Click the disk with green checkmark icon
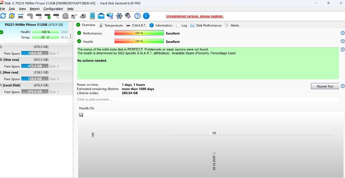The image size is (345, 178). 48,16
